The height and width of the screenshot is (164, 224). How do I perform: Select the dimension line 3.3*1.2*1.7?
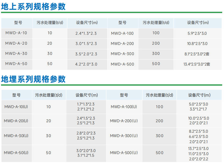tap(198, 109)
